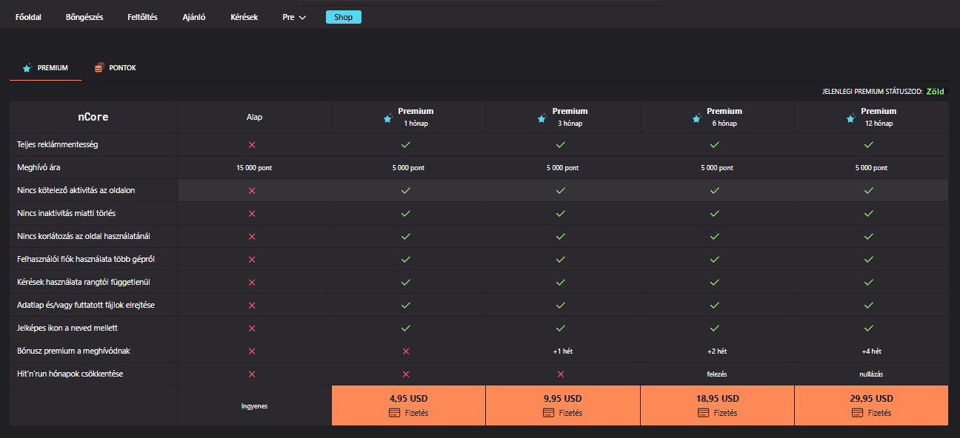Pay 9,95 USD for 3 months premium
The image size is (960, 438).
pyautogui.click(x=563, y=405)
